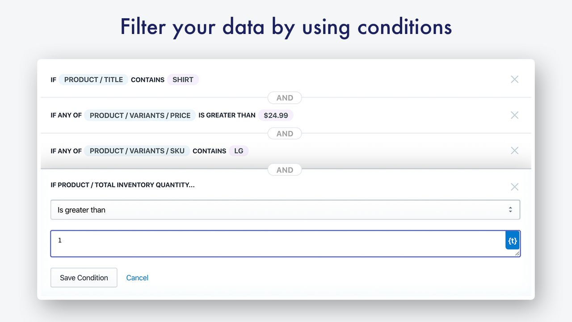Select the SHIRT value chip

[x=183, y=79]
